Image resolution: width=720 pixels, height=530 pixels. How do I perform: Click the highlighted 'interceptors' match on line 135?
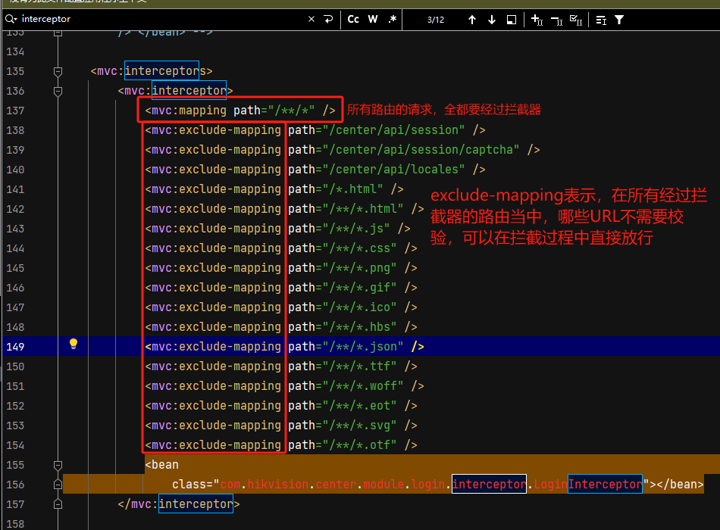[161, 70]
